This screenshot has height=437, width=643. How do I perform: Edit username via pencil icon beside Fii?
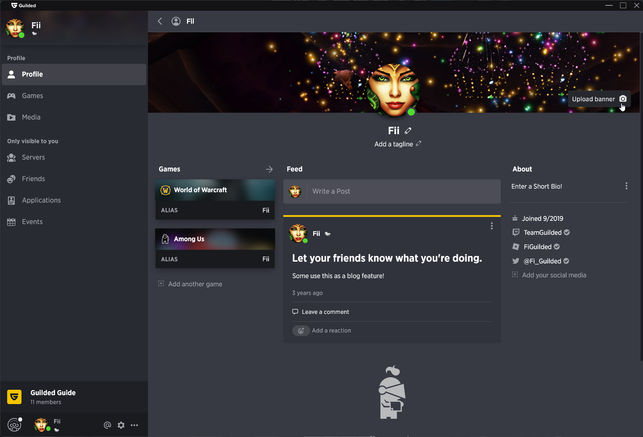pos(408,131)
